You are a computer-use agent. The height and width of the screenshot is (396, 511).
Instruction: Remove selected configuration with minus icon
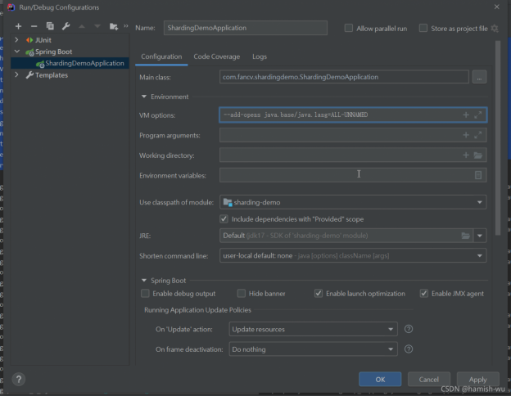pyautogui.click(x=34, y=27)
